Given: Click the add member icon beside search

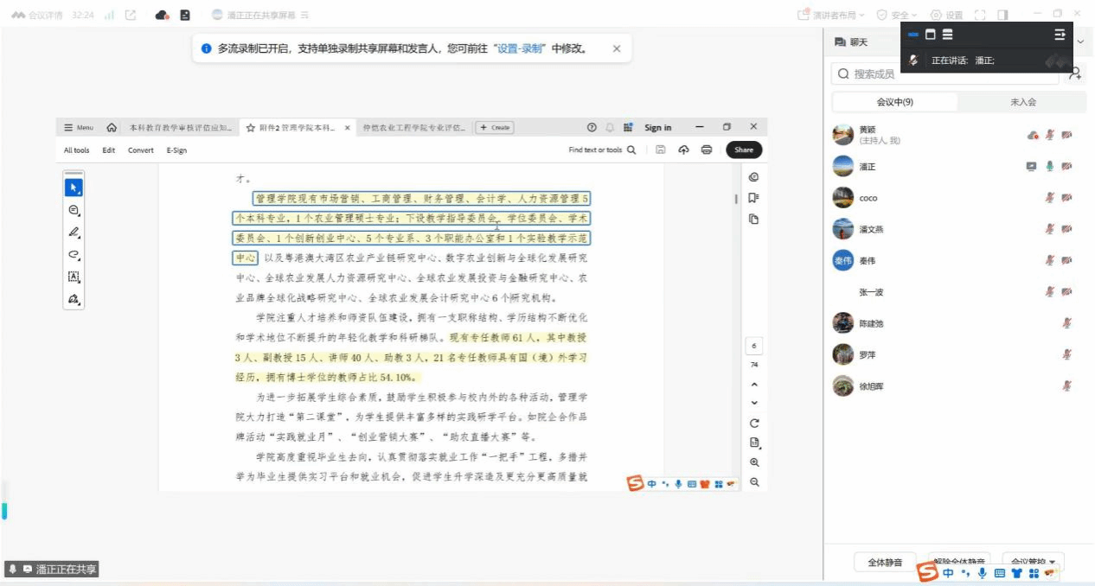Looking at the screenshot, I should (1075, 74).
